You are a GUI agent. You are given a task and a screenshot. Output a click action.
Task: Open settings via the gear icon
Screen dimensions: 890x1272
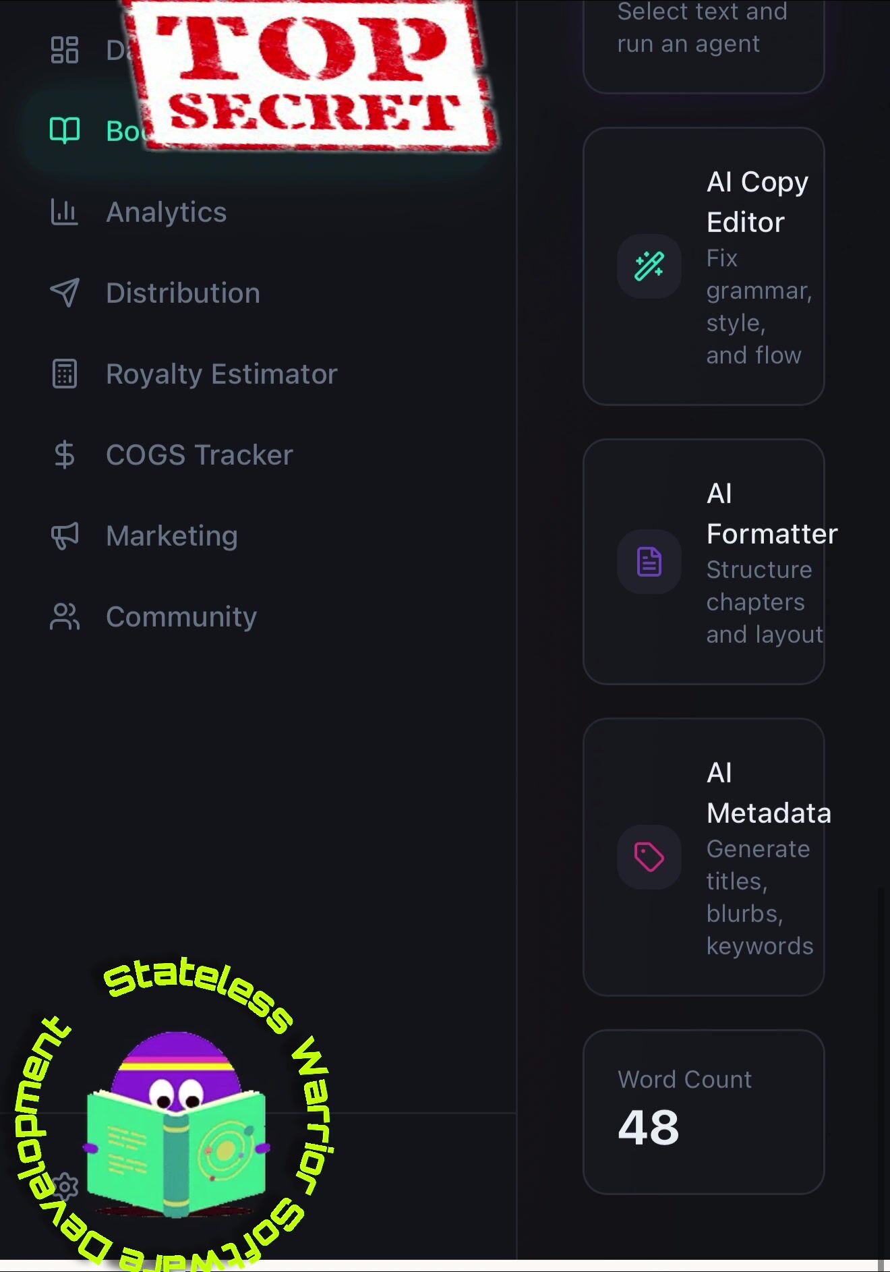[x=67, y=1187]
